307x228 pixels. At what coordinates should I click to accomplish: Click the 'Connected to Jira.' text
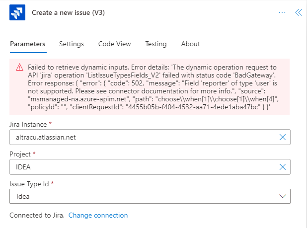(x=37, y=215)
